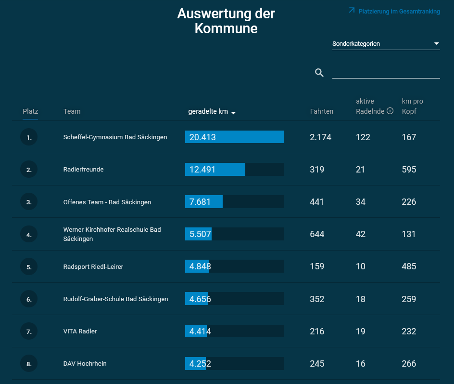Select the DAV Hochrhein row
The height and width of the screenshot is (384, 454).
[x=85, y=364]
